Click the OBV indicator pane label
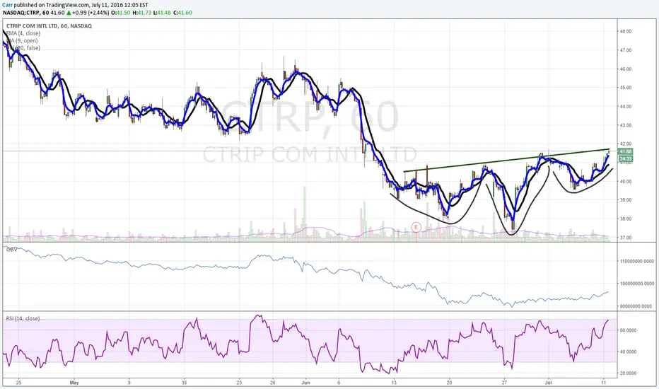This screenshot has height=389, width=659. 12,250
